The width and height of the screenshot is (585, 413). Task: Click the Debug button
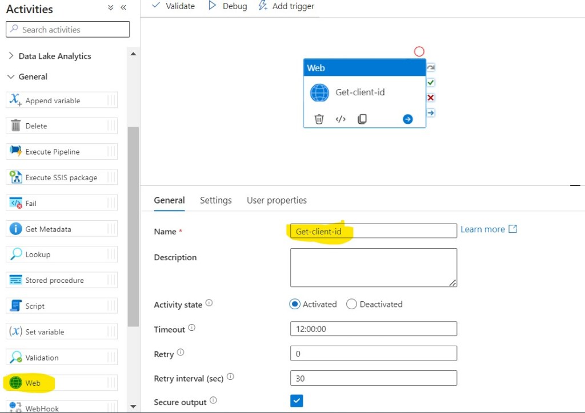point(227,6)
